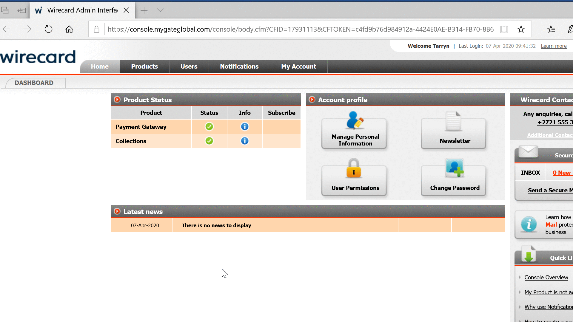
Task: Open the Notifications menu
Action: [x=239, y=66]
